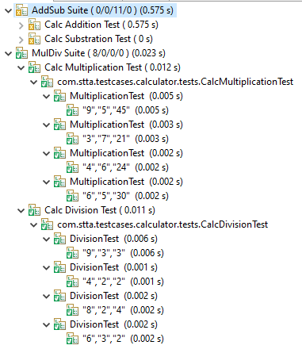Click the green check icon beside "6","5","30"
302x349 pixels.
tap(72, 196)
